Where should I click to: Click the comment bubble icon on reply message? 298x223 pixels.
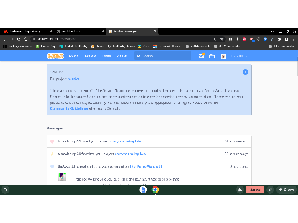pyautogui.click(x=52, y=167)
